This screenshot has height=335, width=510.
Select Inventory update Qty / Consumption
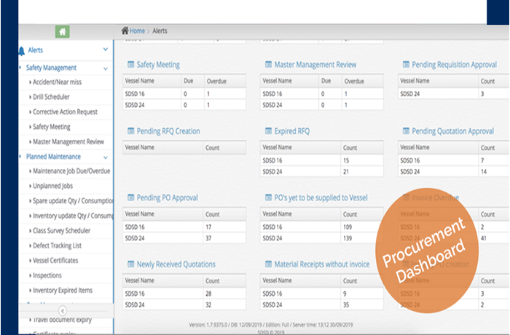pyautogui.click(x=73, y=216)
